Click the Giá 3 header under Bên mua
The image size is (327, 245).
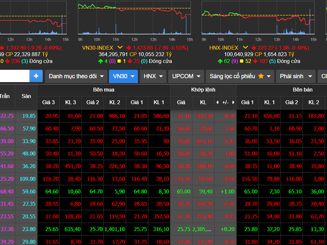click(x=52, y=102)
